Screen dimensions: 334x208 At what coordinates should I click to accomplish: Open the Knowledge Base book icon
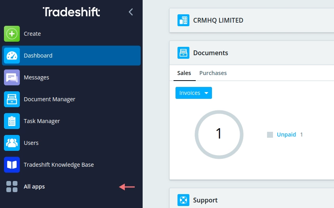pyautogui.click(x=12, y=165)
